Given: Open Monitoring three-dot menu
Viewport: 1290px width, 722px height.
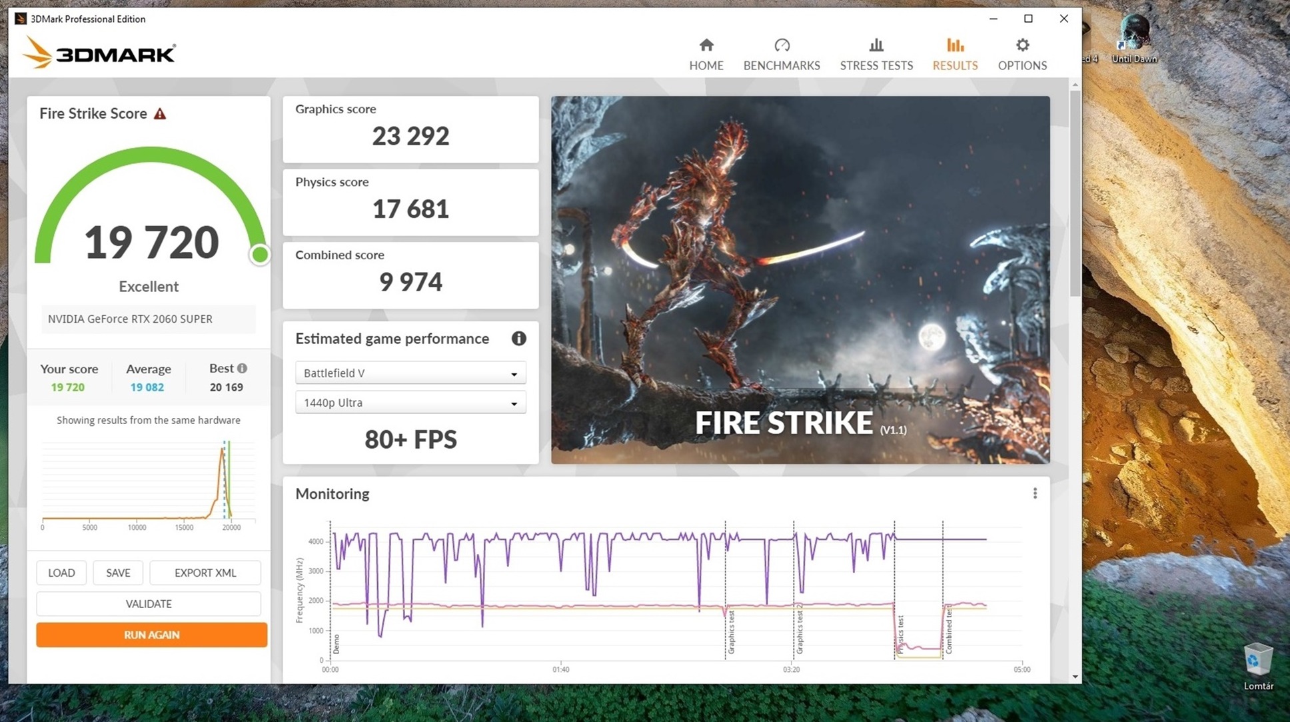Looking at the screenshot, I should [x=1035, y=493].
